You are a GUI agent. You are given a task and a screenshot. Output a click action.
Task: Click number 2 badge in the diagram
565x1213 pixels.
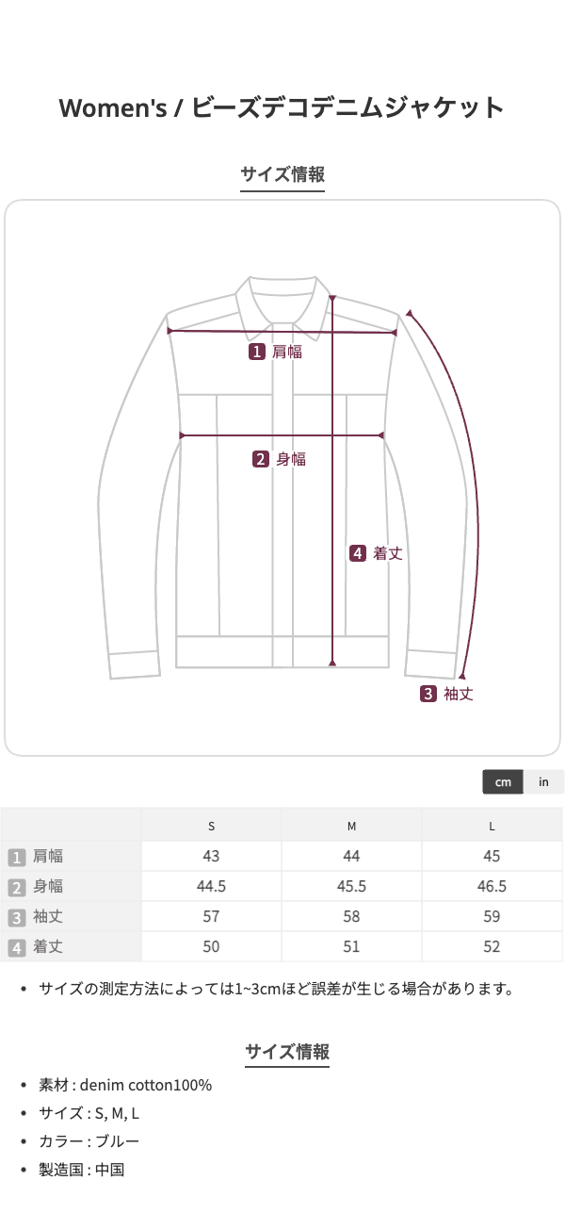tap(261, 459)
